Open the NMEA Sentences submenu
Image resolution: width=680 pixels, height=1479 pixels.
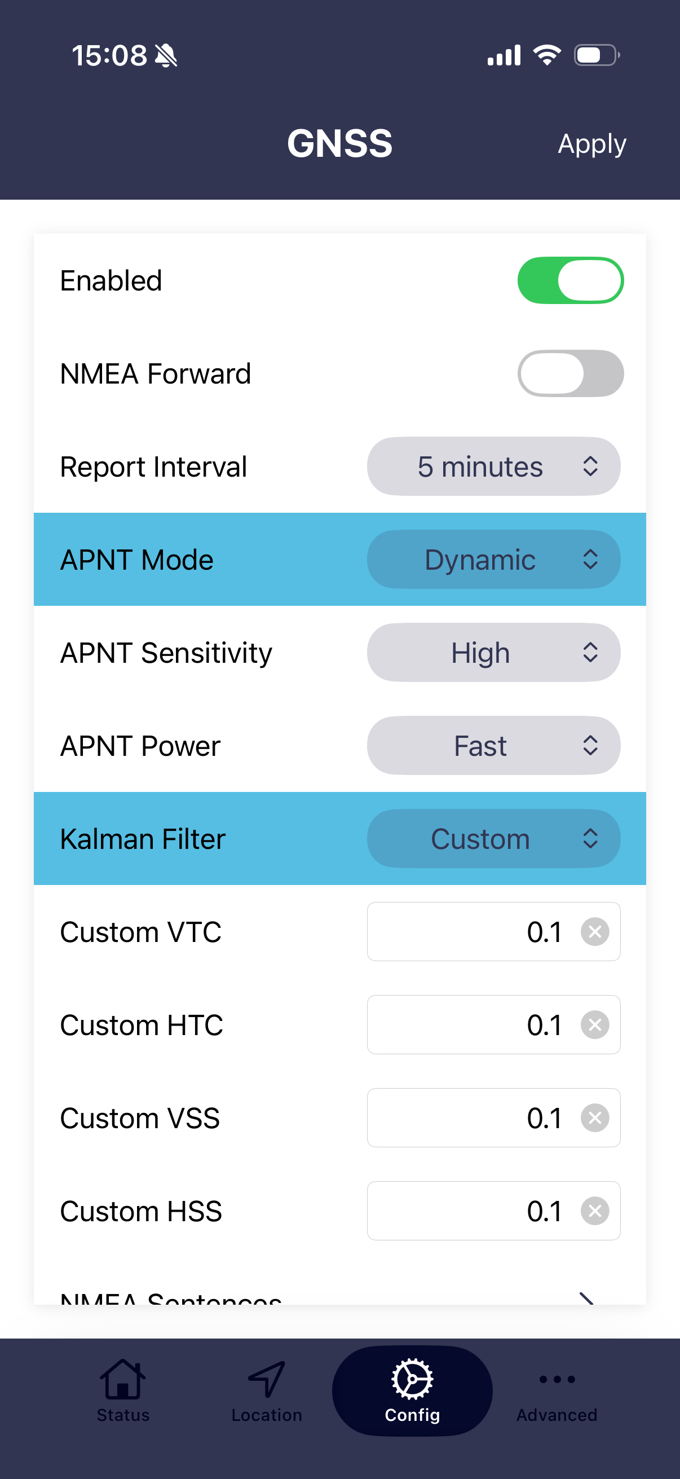(339, 1296)
